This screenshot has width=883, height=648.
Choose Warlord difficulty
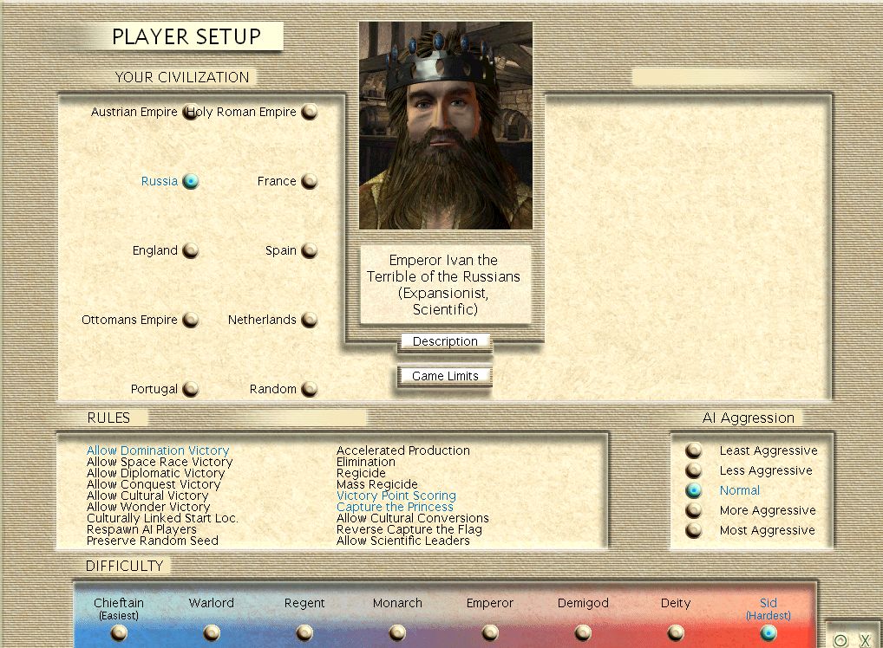[212, 633]
